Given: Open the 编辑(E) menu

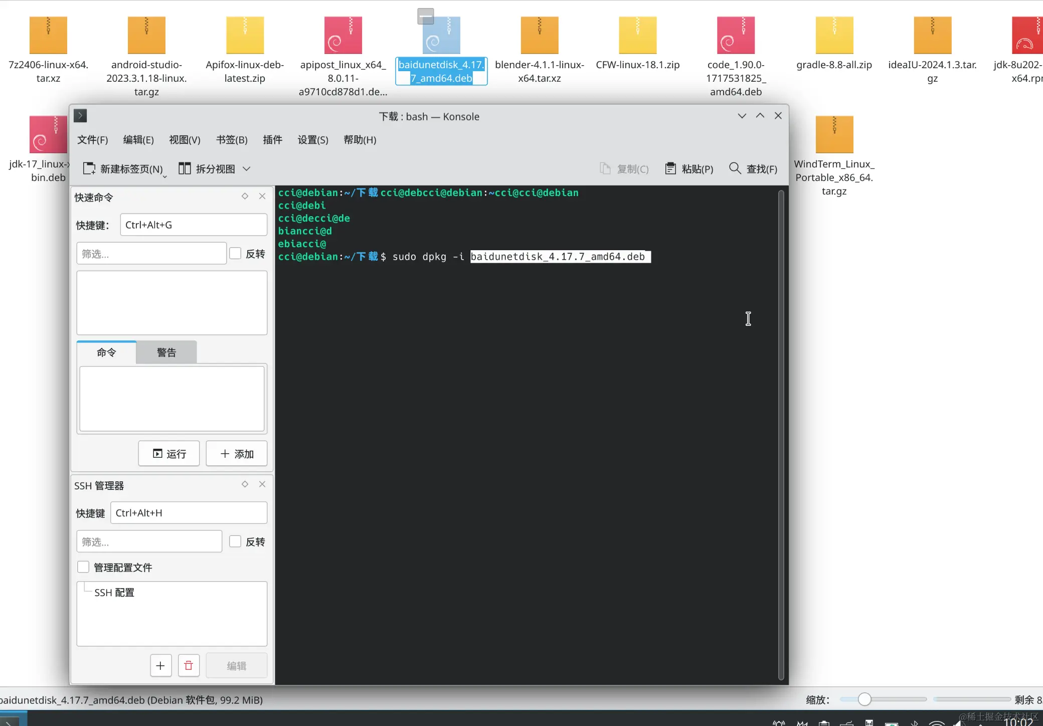Looking at the screenshot, I should point(138,140).
